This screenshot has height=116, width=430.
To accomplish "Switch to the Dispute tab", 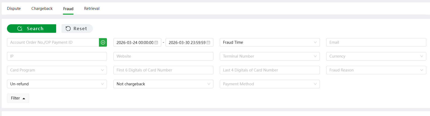I will pos(14,9).
